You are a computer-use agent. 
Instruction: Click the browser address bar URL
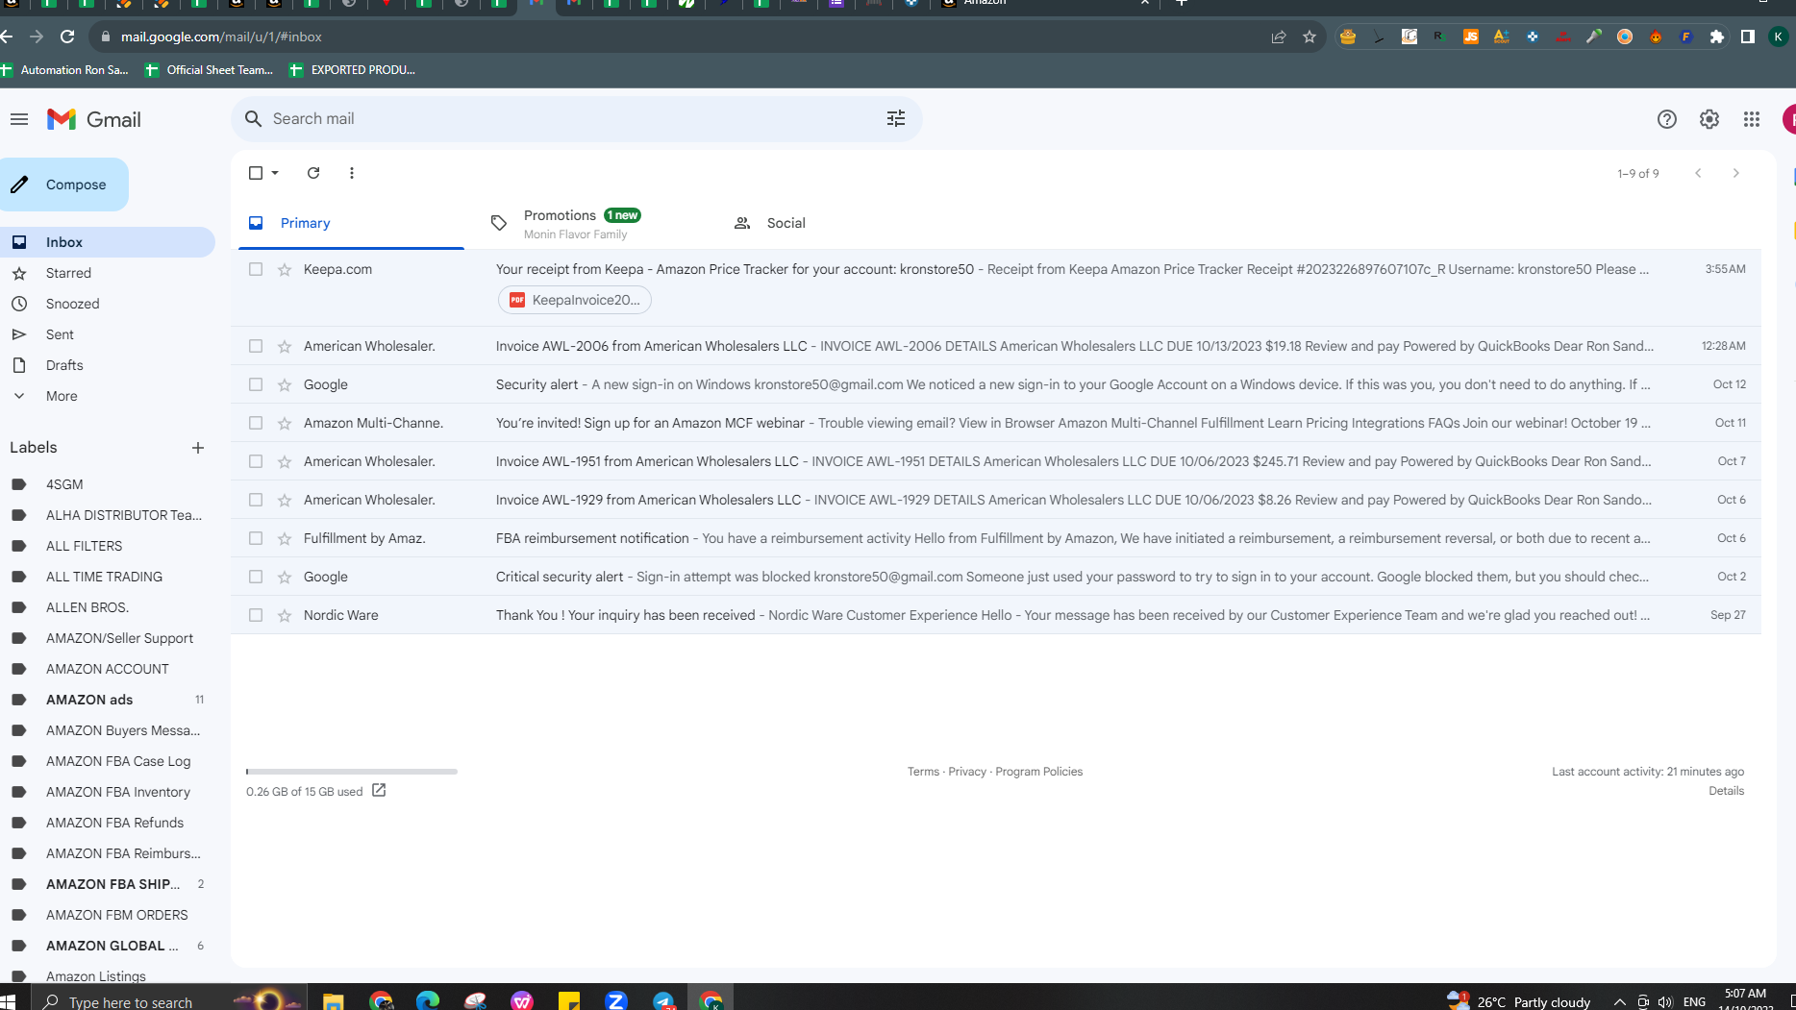coord(221,37)
